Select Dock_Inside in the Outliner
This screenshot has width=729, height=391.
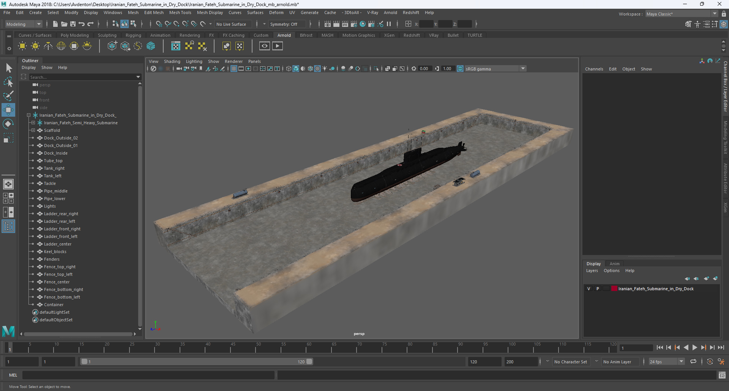(x=56, y=153)
